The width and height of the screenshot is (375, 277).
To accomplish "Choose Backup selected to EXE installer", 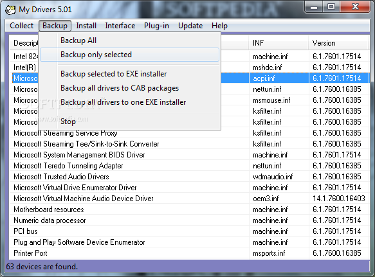I will pos(129,74).
